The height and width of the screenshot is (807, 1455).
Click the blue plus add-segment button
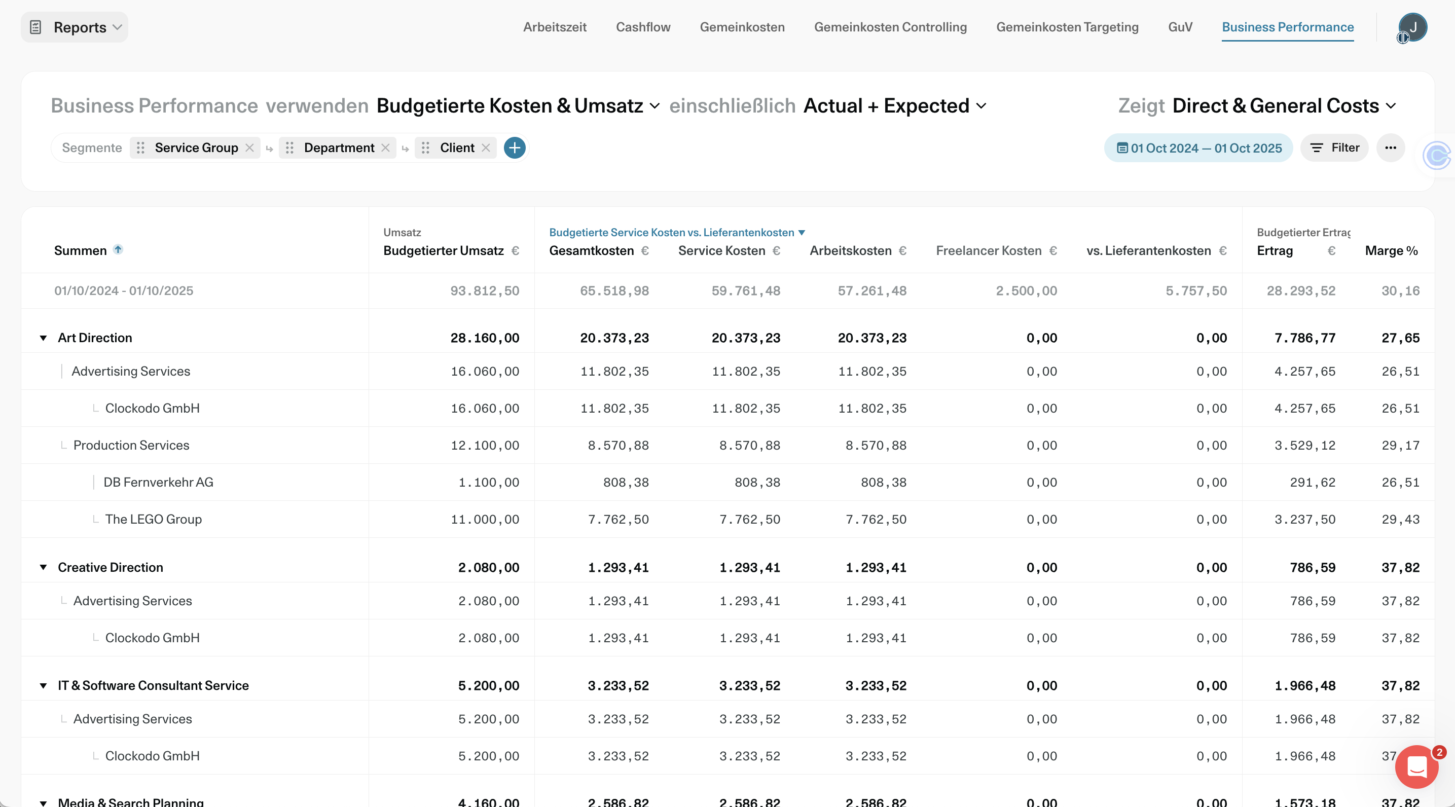(514, 148)
